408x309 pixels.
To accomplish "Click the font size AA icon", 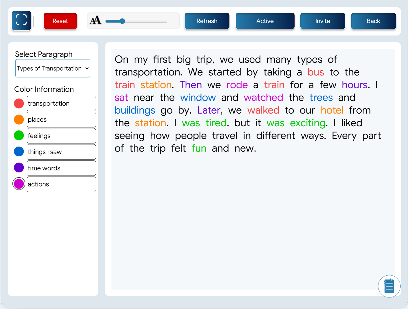I will [x=96, y=20].
